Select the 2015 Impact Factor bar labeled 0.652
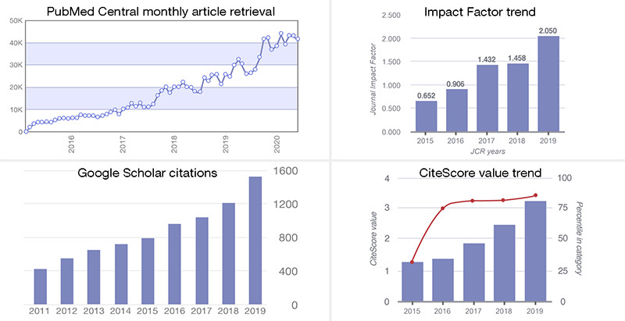Image resolution: width=625 pixels, height=321 pixels. (426, 116)
